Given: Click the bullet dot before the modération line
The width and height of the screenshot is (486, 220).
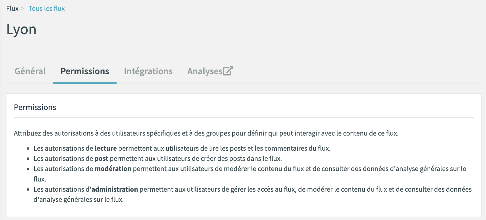Looking at the screenshot, I should (x=28, y=169).
